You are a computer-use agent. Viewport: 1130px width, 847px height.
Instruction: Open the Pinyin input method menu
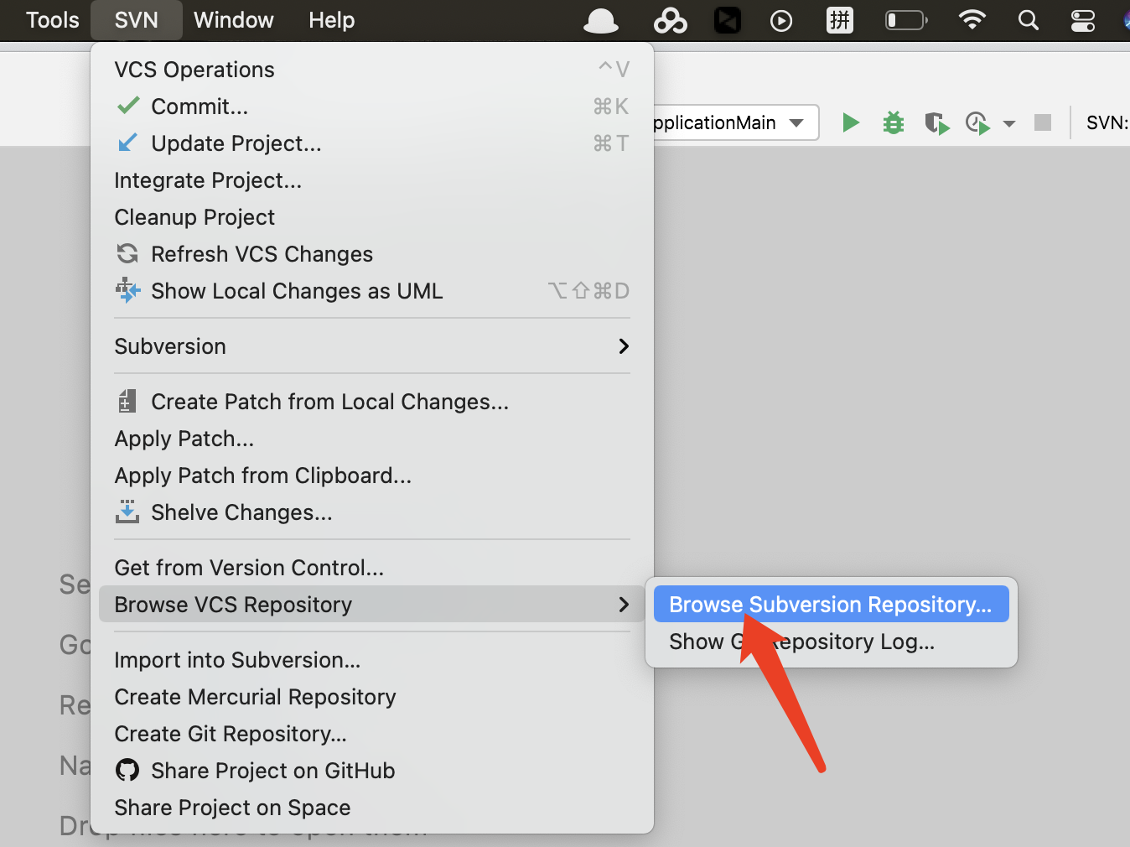[839, 20]
